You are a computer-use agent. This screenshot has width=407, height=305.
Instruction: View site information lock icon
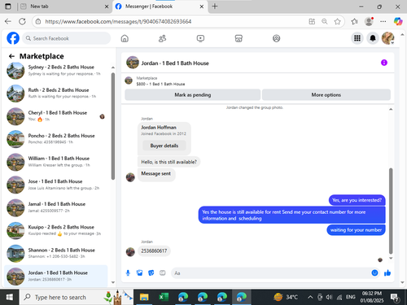[38, 21]
